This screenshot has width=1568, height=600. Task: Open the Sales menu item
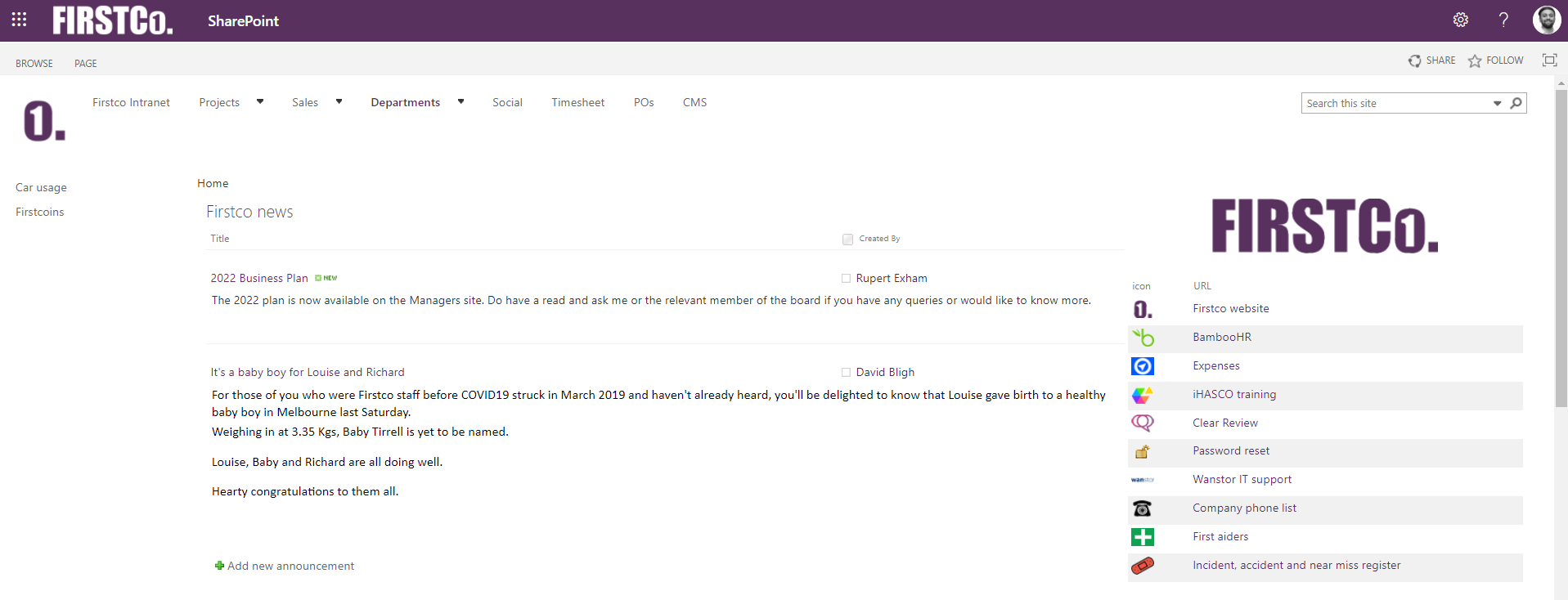[305, 102]
